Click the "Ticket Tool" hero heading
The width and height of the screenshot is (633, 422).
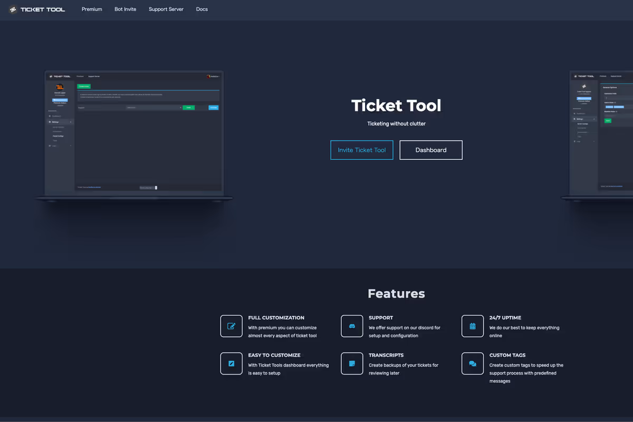point(396,105)
